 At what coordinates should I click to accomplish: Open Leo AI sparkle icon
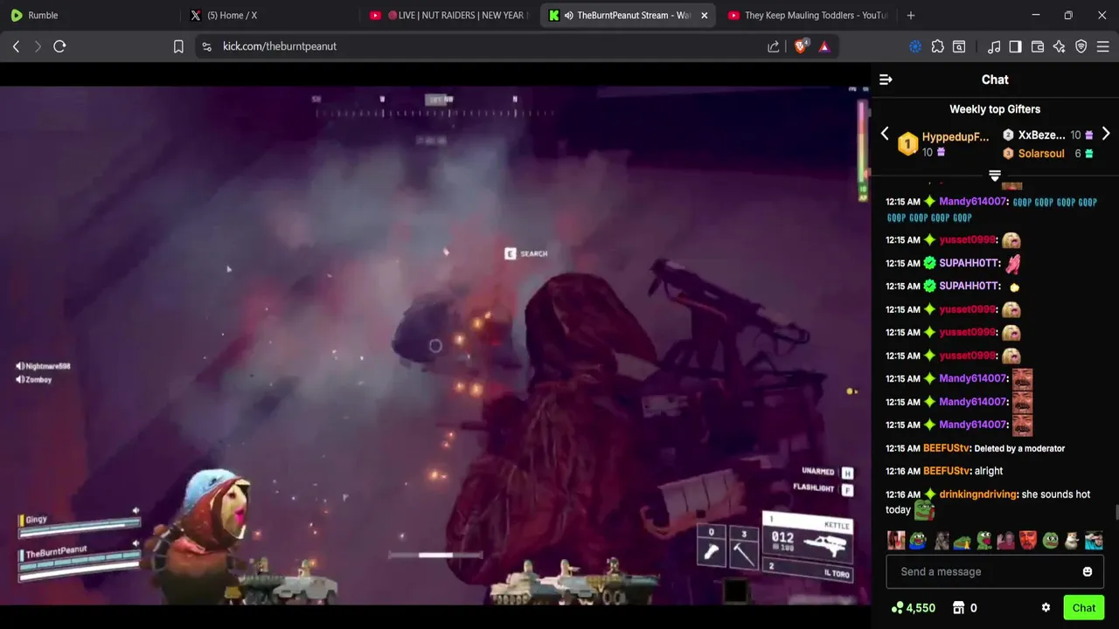1059,46
